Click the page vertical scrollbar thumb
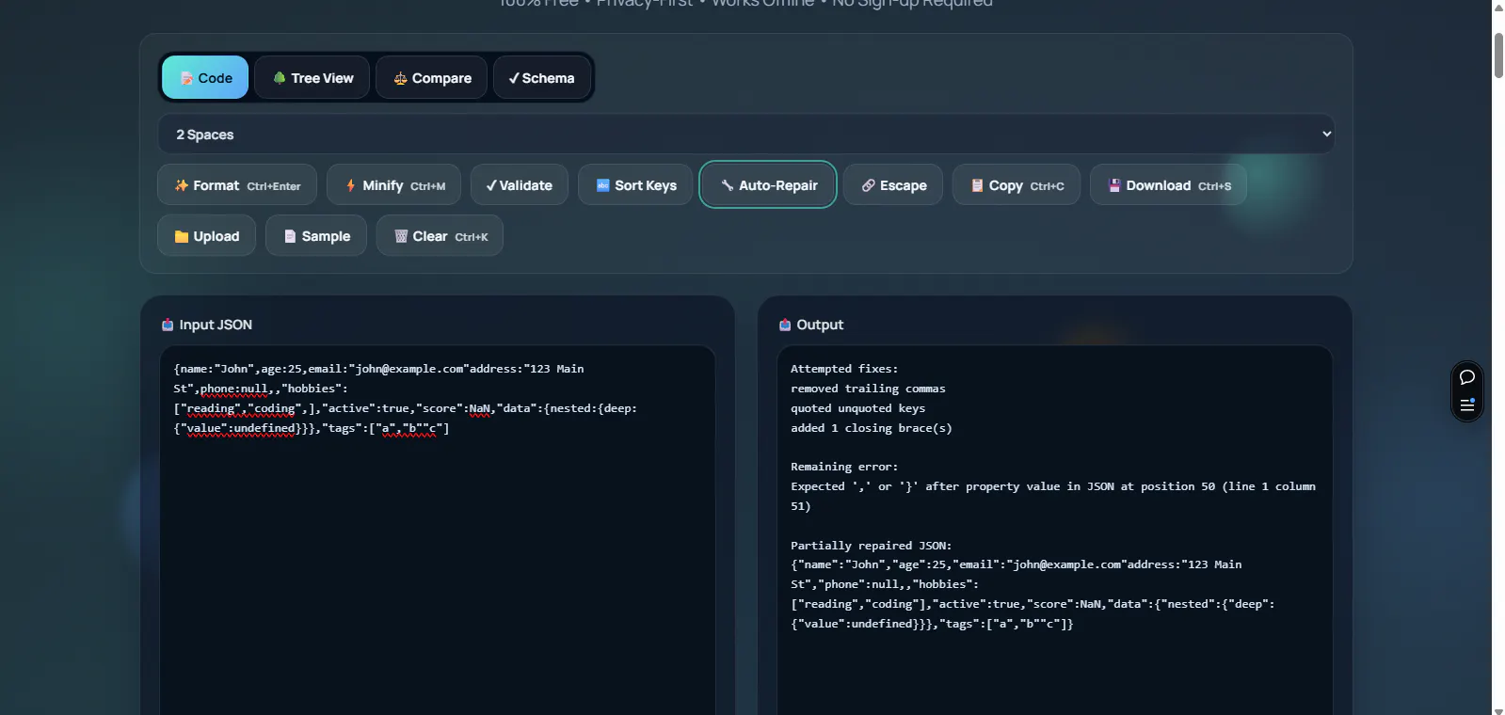 coord(1498,55)
